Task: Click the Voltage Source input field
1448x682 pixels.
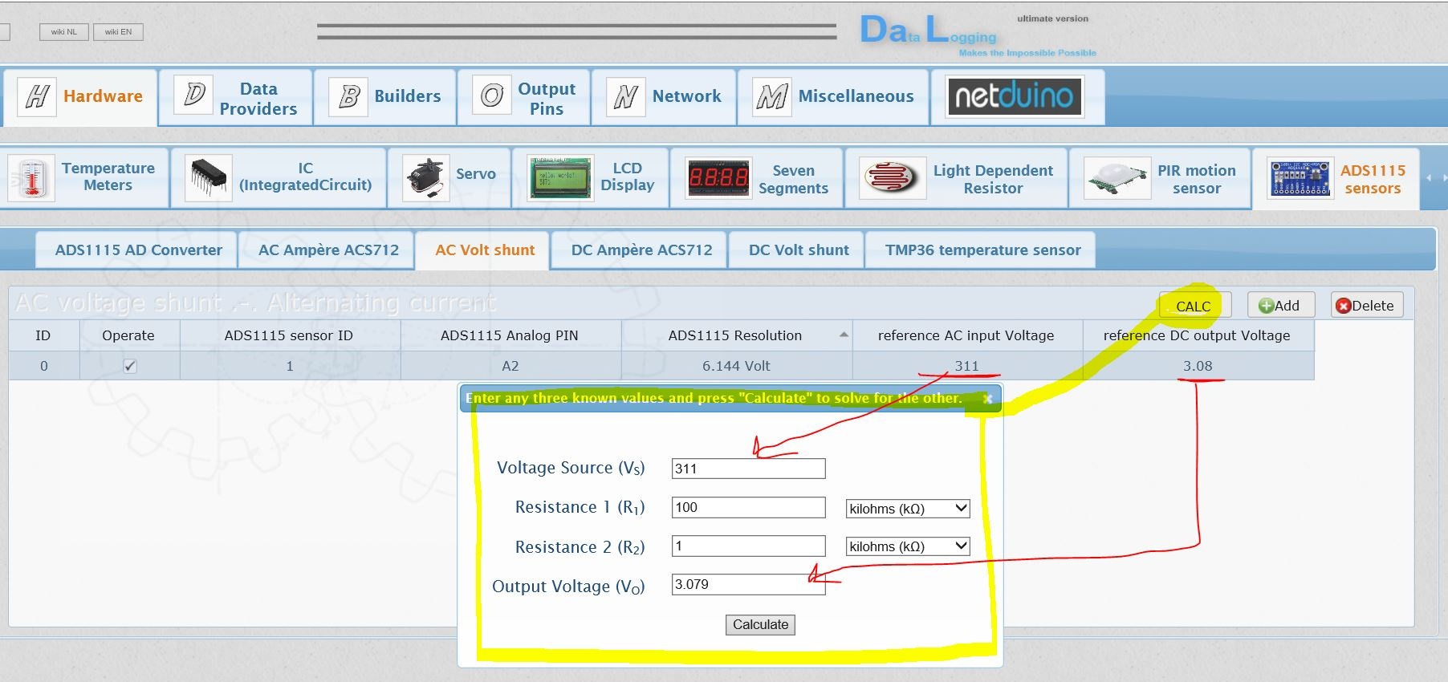Action: click(x=748, y=469)
